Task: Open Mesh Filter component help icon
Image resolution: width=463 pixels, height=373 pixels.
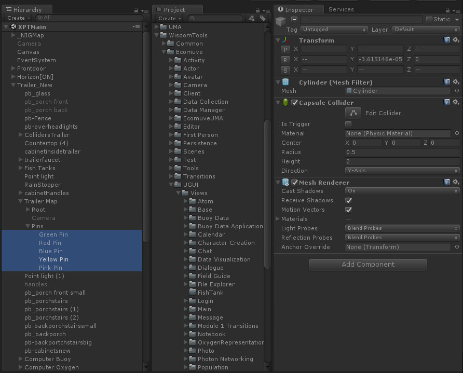Action: (446, 82)
